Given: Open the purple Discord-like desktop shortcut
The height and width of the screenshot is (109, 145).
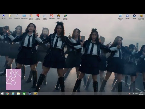Looking at the screenshot, I should [x=127, y=17].
